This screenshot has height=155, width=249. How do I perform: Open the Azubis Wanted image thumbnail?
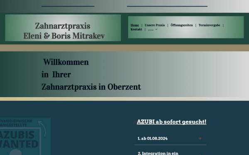click(x=25, y=136)
